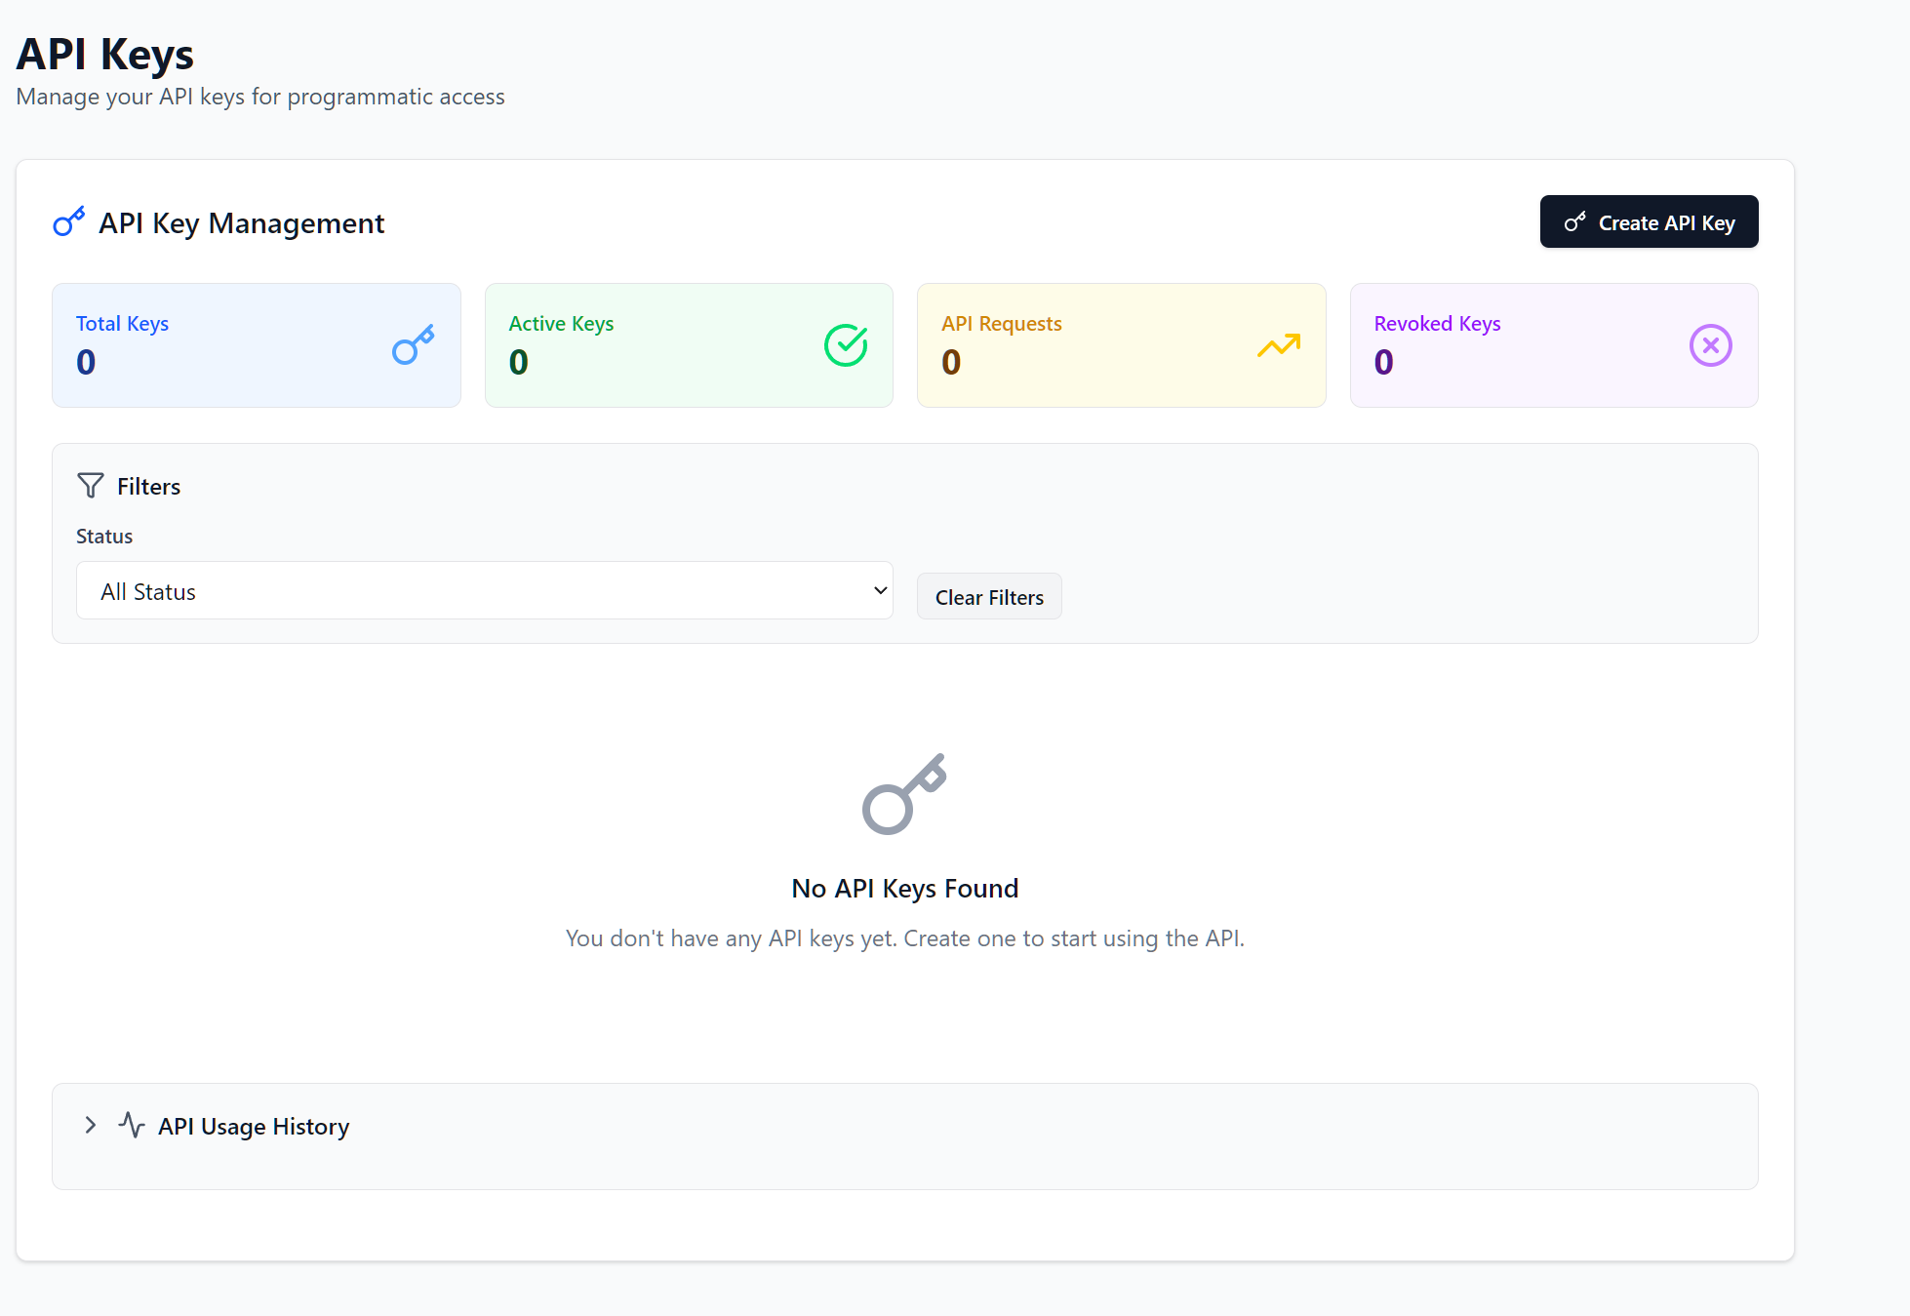Click the green check circle in Active Keys card
Screen dimensions: 1910x1316
tap(846, 344)
